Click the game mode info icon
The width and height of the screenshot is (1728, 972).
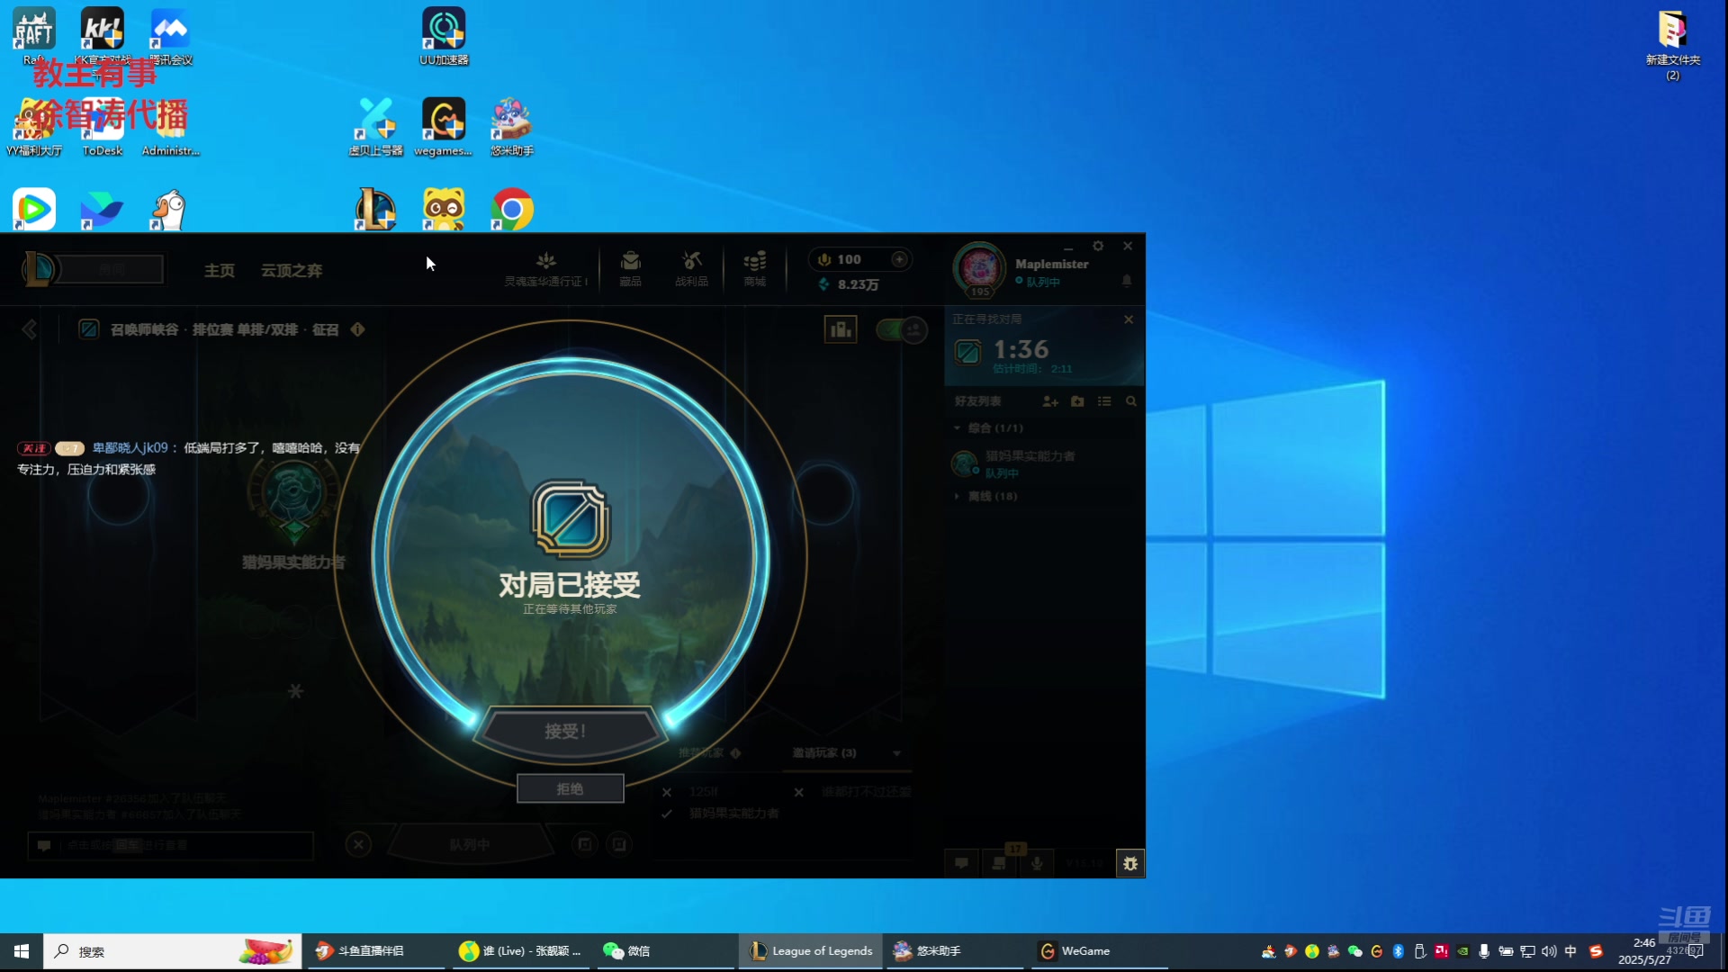[x=357, y=329]
